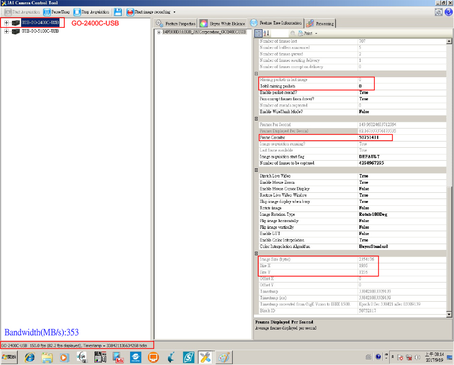The width and height of the screenshot is (454, 365).
Task: Toggle the Enable LUT False value
Action: tap(364, 234)
